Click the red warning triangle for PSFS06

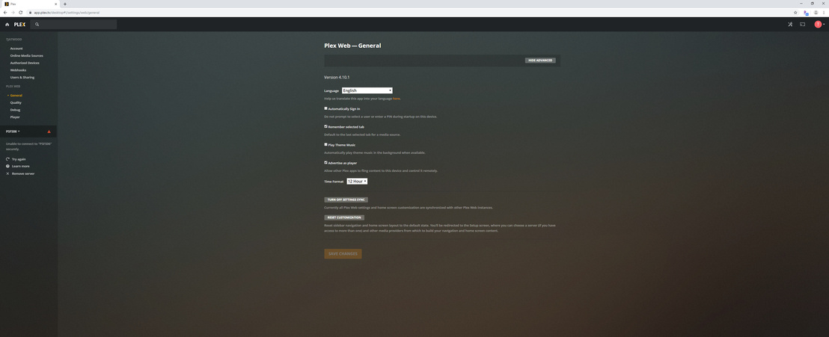click(49, 132)
